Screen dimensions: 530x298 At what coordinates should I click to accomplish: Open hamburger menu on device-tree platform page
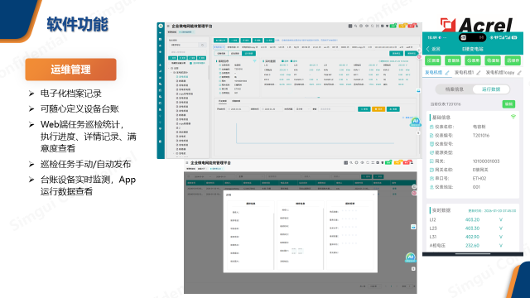point(168,26)
